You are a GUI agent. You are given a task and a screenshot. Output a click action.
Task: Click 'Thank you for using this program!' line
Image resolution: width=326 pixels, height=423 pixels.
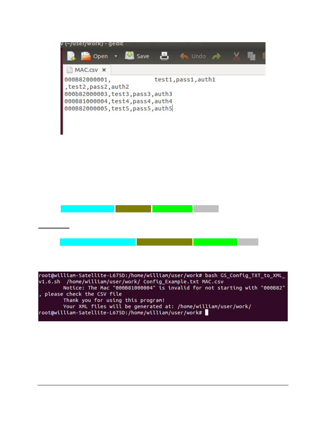click(x=114, y=300)
